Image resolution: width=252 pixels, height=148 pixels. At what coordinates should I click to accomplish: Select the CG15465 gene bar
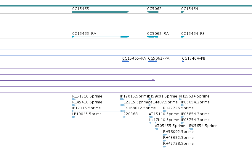101,12
